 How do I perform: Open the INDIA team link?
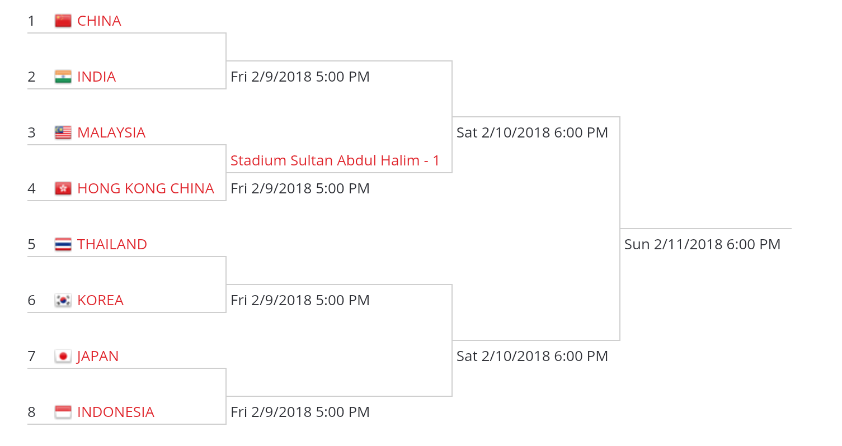[96, 77]
